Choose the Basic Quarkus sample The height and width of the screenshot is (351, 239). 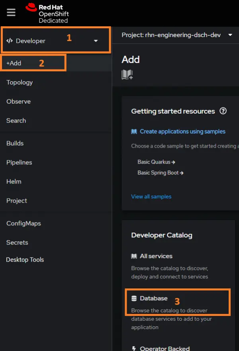tap(156, 162)
